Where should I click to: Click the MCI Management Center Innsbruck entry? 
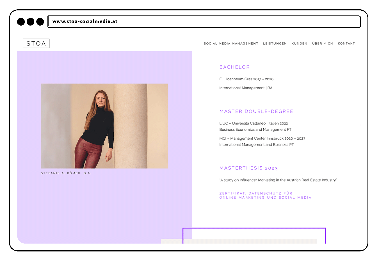coord(262,141)
